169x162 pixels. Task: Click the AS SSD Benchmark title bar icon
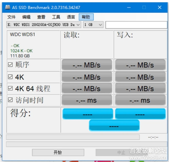(x=8, y=7)
